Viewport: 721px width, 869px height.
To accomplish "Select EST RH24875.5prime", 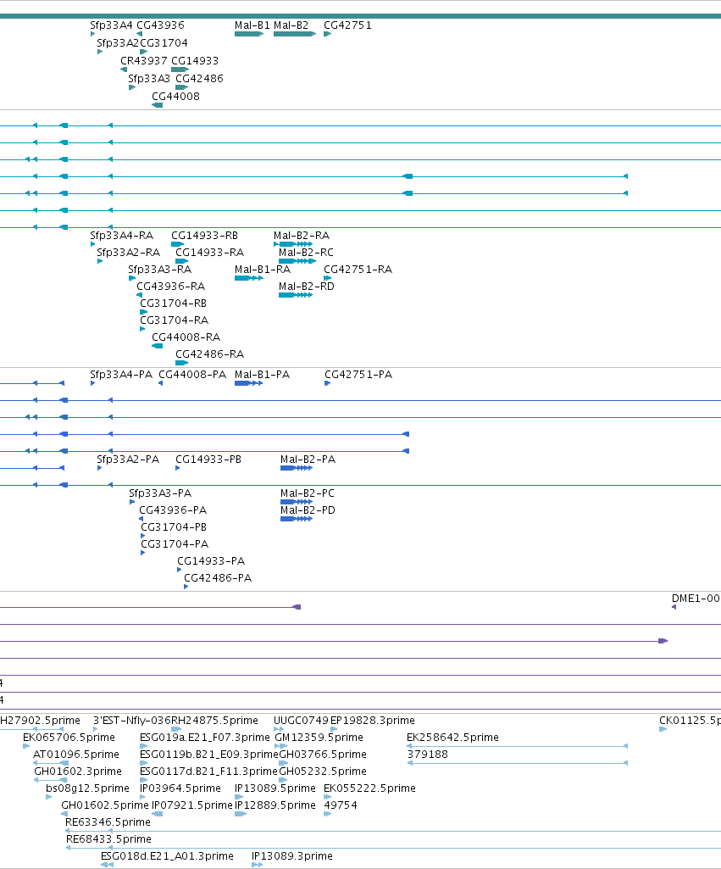I will pyautogui.click(x=215, y=721).
